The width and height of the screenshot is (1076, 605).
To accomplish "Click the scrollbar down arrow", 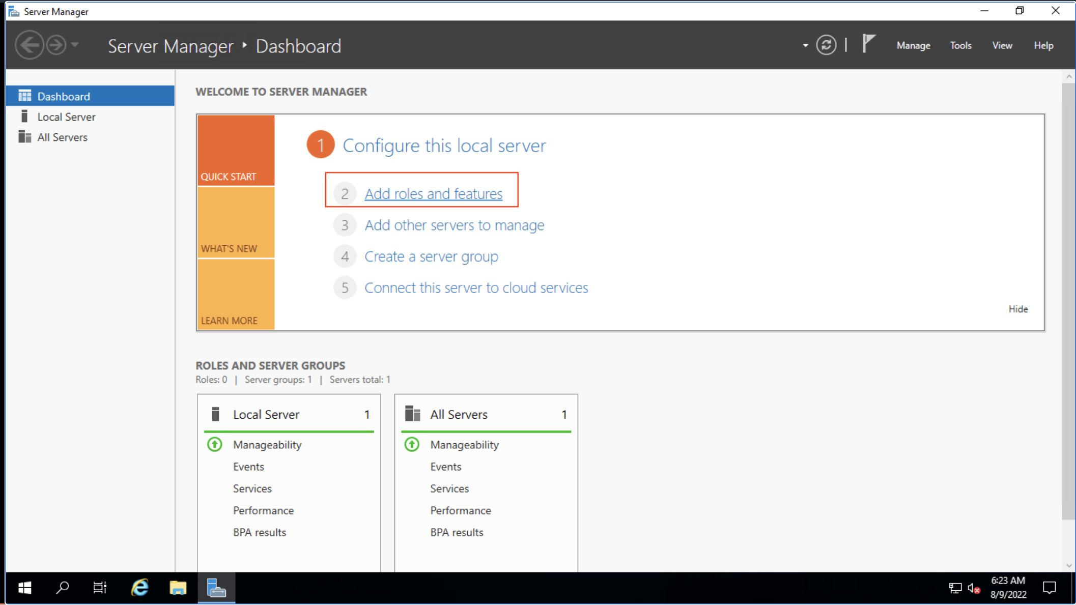I will 1068,565.
